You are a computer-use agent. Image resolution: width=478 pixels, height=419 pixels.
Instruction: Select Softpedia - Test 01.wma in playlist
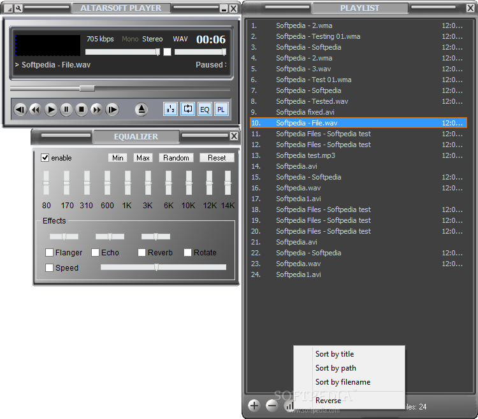tap(358, 80)
